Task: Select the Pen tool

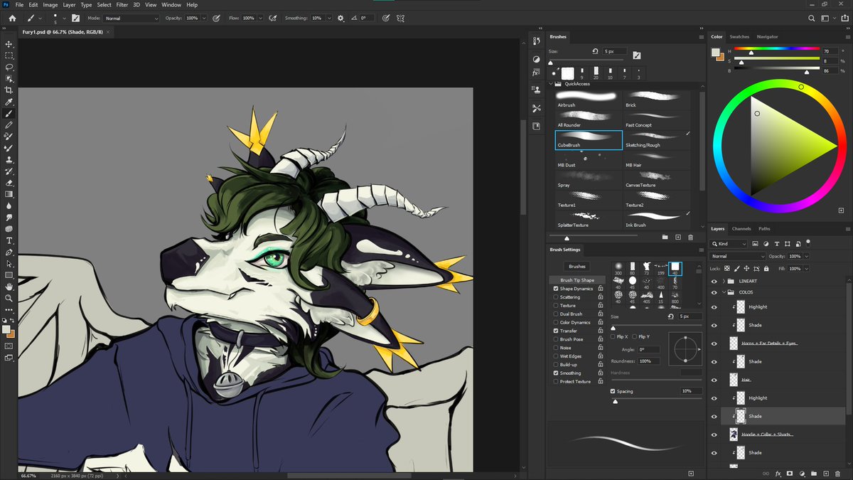Action: (x=9, y=252)
